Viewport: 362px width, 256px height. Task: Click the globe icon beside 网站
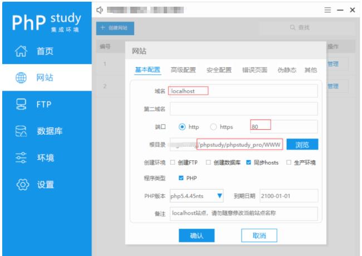pos(21,77)
